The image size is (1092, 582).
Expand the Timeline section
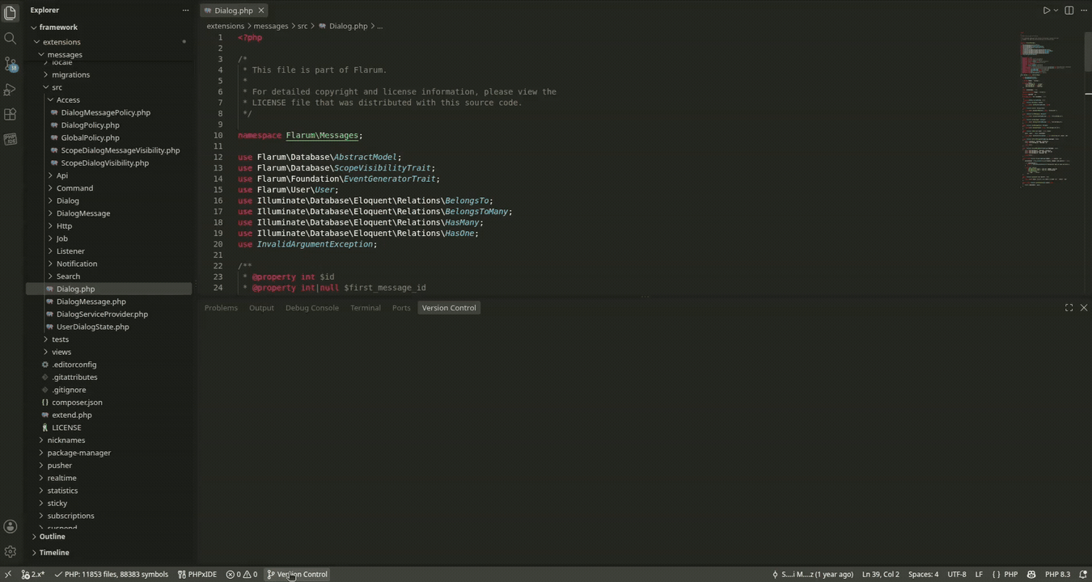(108, 553)
